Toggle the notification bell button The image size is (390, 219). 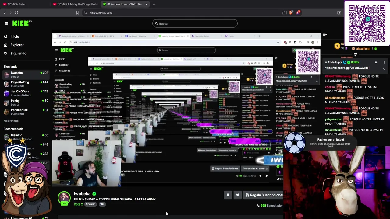228,195
